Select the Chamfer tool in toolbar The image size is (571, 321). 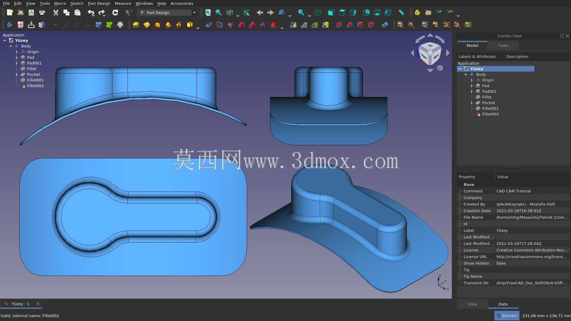(x=350, y=25)
